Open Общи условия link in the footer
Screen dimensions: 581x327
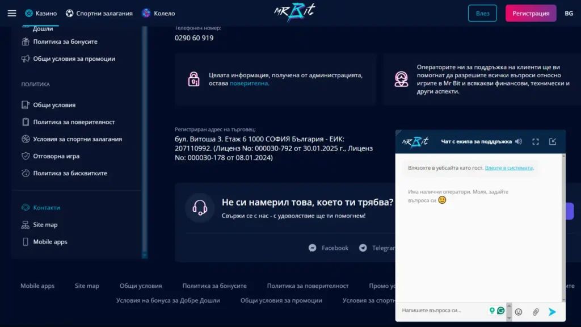coord(141,286)
